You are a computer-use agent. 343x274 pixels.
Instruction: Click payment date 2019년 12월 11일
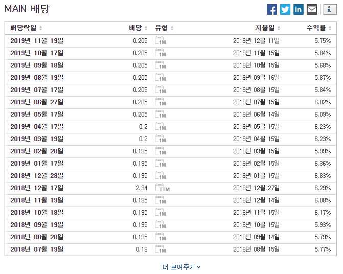257,41
